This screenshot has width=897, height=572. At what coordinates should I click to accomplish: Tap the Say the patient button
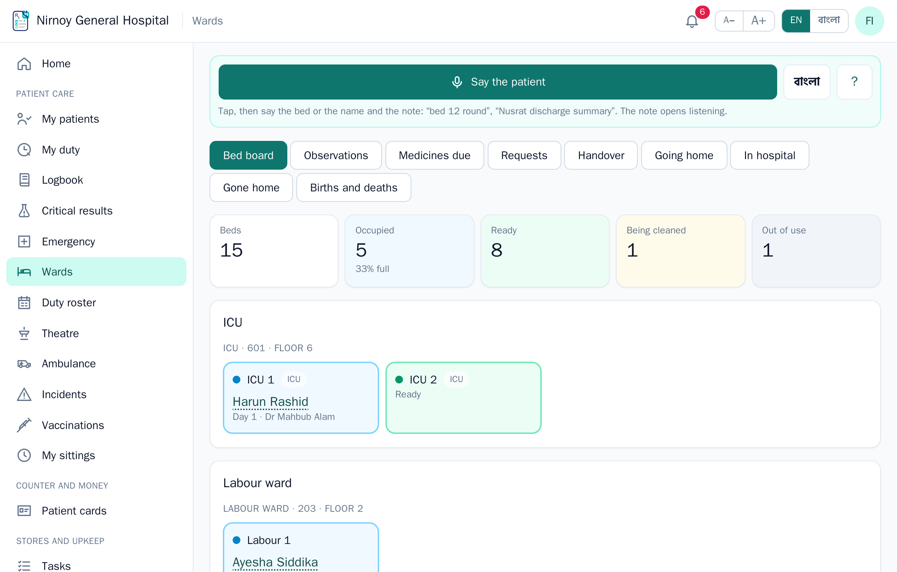(498, 82)
